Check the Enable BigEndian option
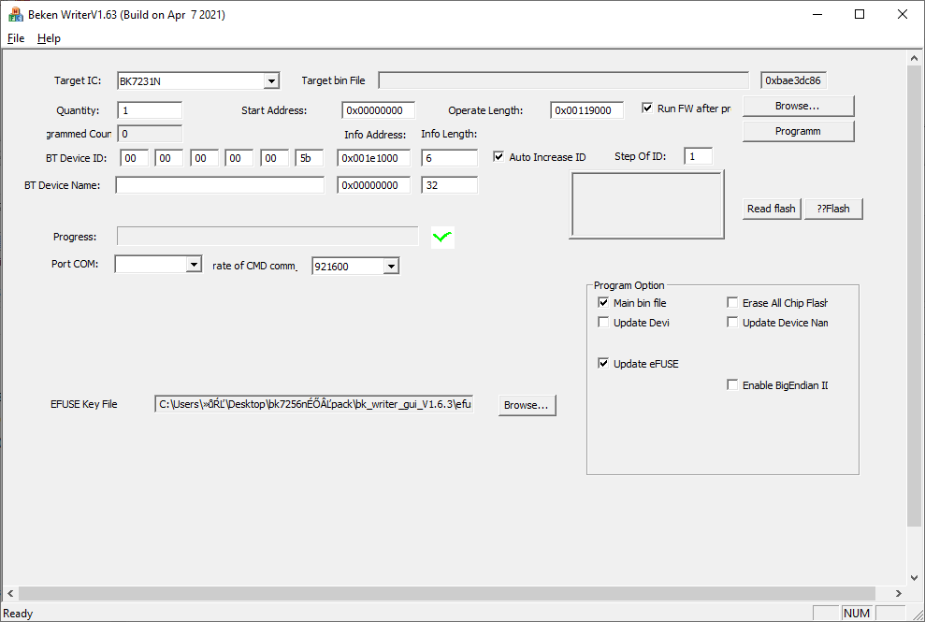 pos(733,384)
